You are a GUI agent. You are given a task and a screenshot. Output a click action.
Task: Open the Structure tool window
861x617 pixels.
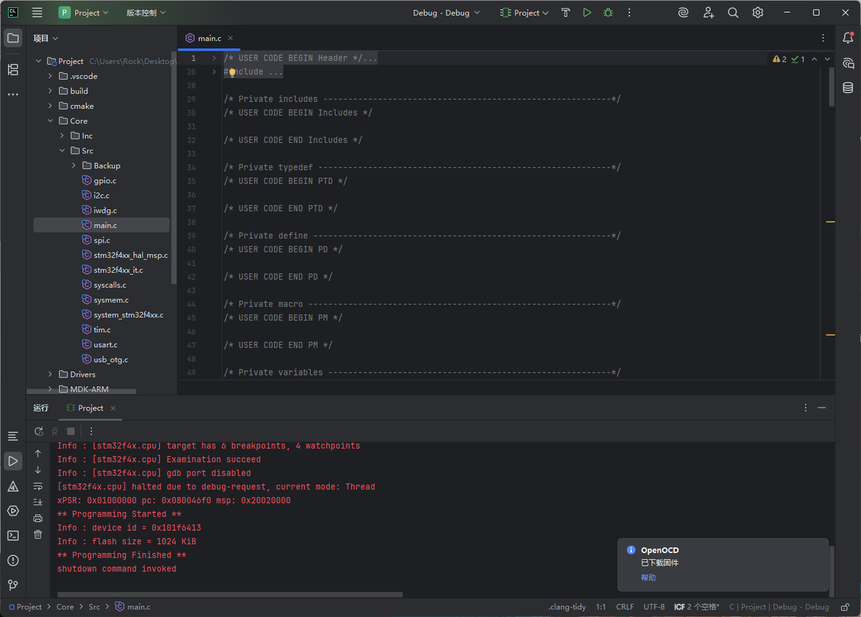click(x=13, y=70)
